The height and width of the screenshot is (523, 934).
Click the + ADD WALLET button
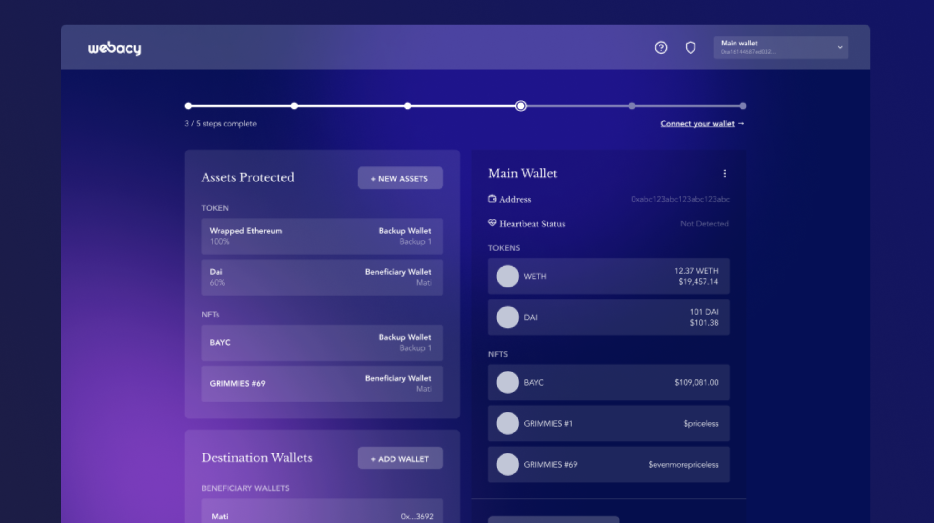(400, 458)
